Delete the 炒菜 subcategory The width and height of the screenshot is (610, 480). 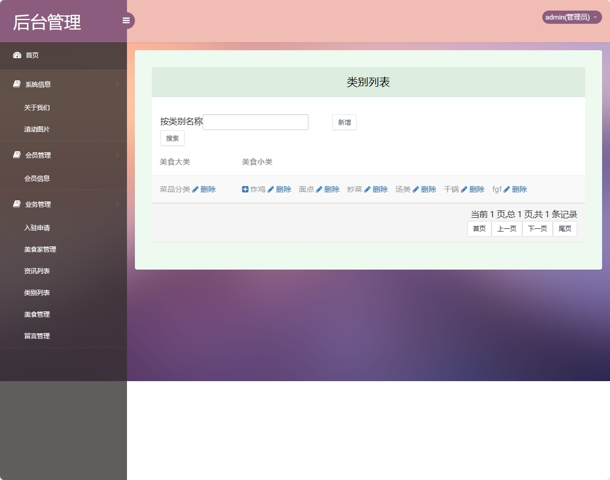pyautogui.click(x=380, y=189)
